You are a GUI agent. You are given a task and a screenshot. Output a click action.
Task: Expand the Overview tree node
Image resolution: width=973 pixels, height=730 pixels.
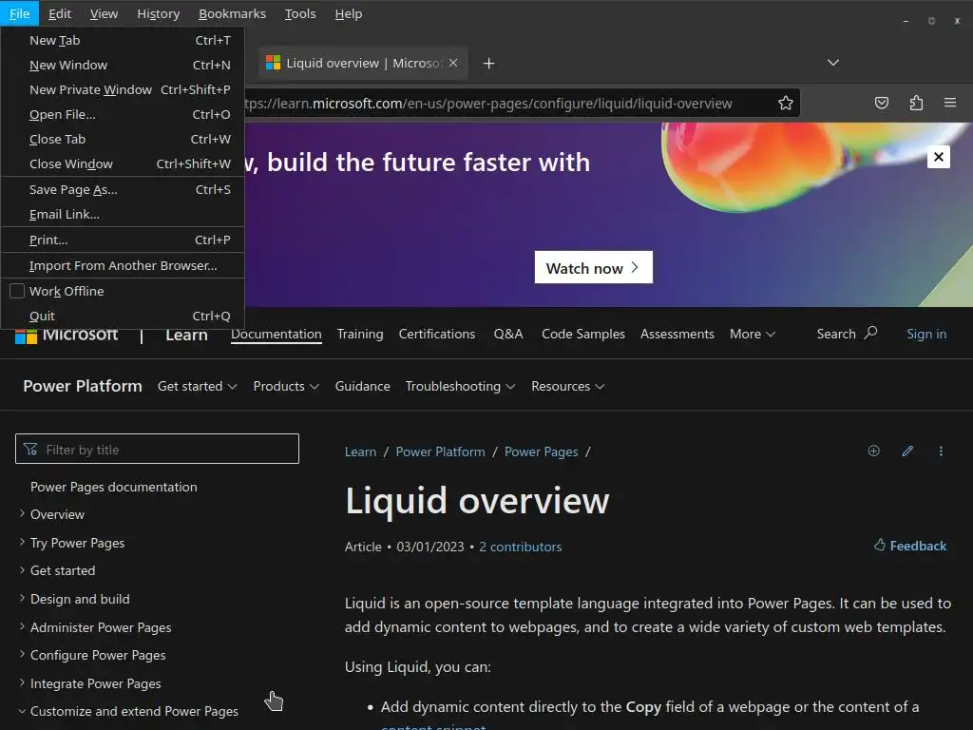click(22, 513)
